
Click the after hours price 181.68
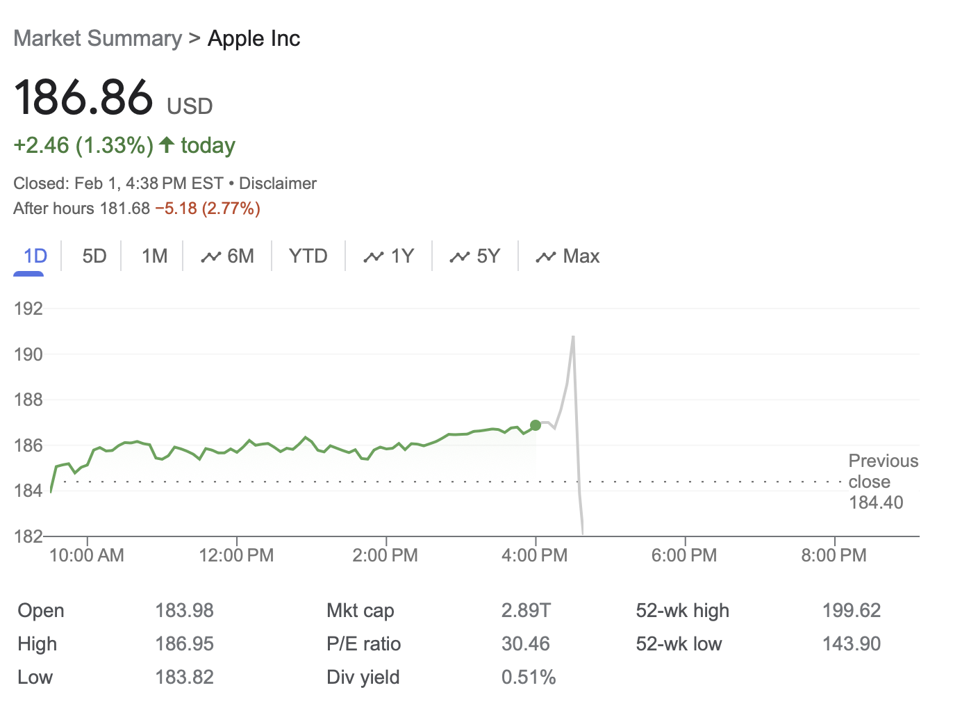125,208
